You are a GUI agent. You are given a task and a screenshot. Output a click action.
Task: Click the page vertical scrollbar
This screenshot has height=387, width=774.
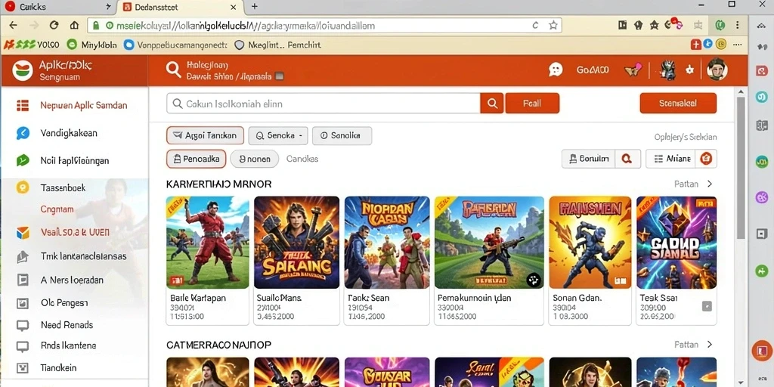741,168
